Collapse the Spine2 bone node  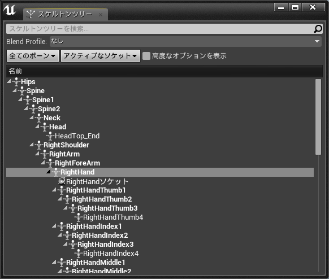click(26, 108)
